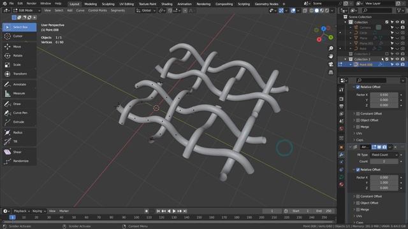Select the Cursor tool

(19, 36)
